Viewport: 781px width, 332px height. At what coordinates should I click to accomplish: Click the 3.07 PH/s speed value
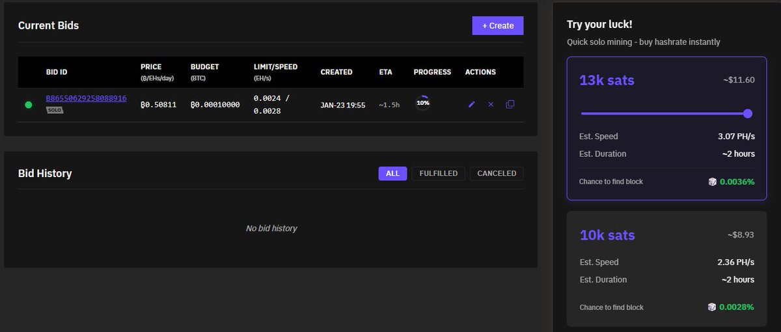point(736,136)
